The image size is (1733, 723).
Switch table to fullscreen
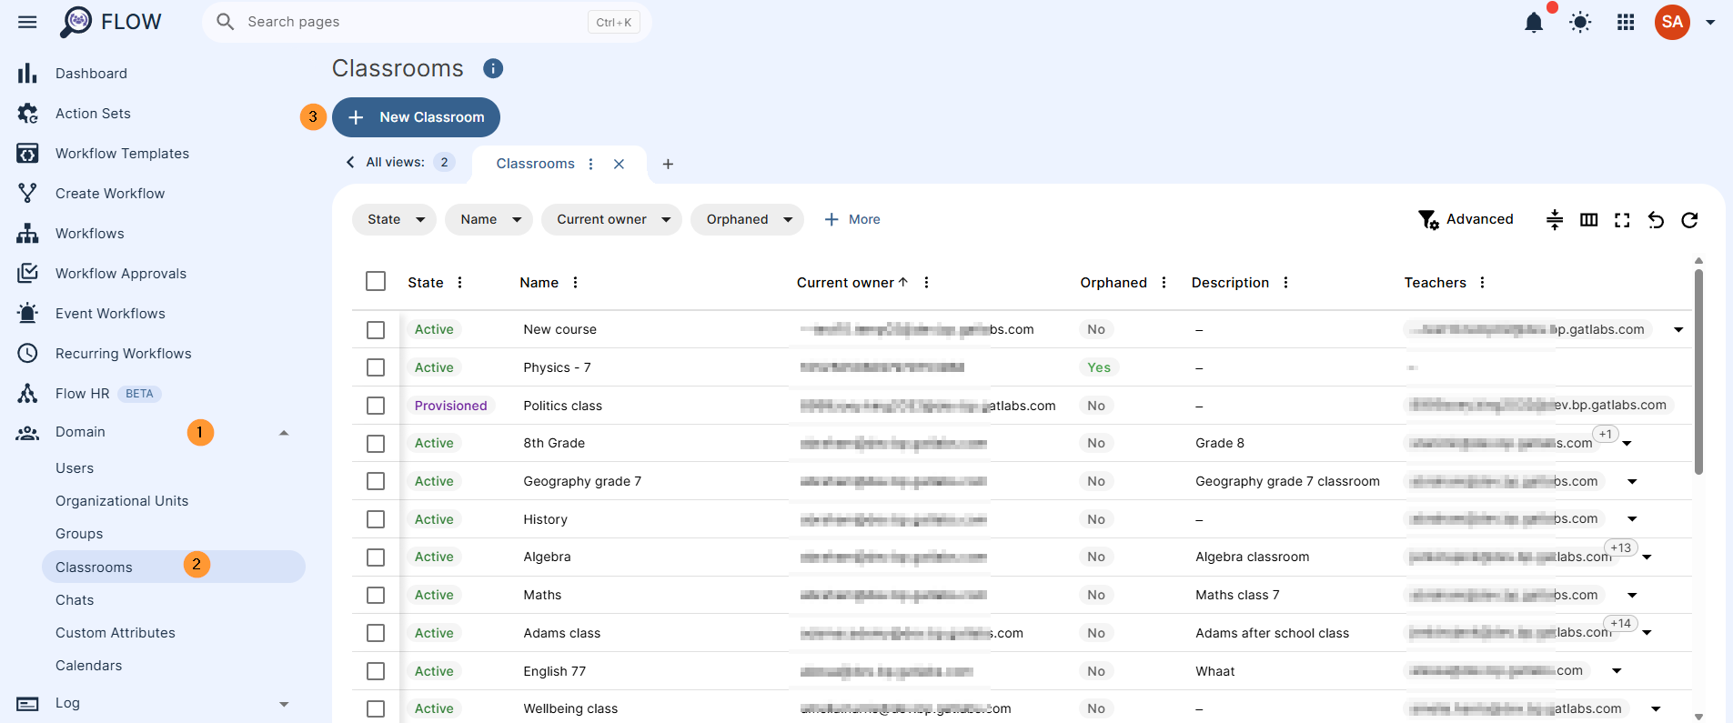(x=1622, y=219)
